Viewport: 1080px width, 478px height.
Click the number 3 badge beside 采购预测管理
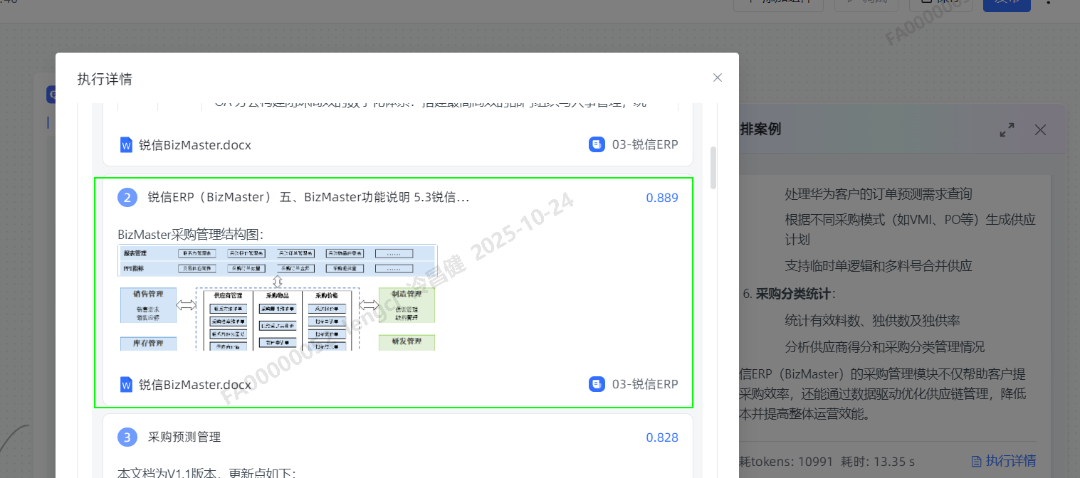click(x=127, y=437)
